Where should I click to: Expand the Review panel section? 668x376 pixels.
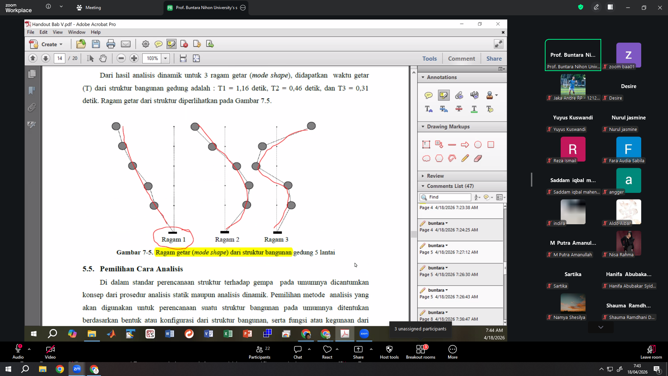(423, 176)
